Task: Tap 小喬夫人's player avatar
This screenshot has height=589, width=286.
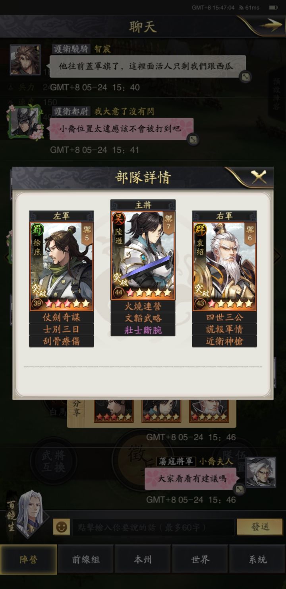Action: (261, 472)
